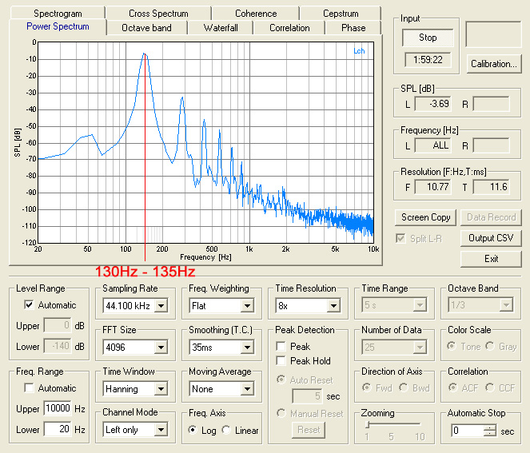Click the Freq. Range Upper Hz field
530x453 pixels.
[x=58, y=409]
